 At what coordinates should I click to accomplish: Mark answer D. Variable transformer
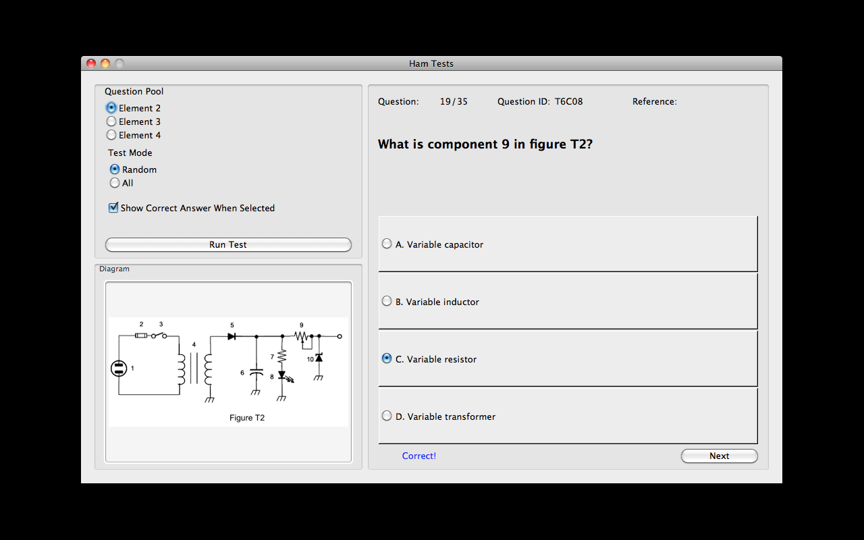(x=387, y=416)
